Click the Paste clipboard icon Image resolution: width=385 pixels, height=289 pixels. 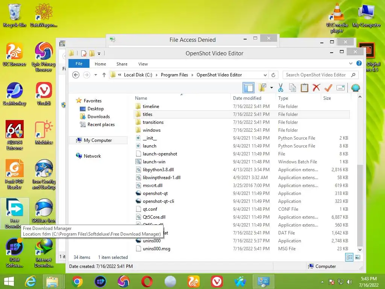point(305,88)
